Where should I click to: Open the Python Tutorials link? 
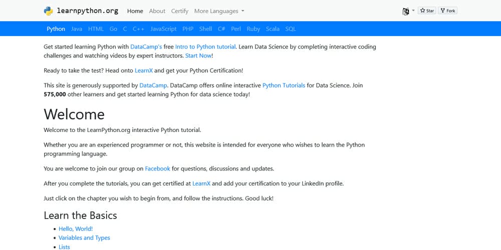coord(284,85)
